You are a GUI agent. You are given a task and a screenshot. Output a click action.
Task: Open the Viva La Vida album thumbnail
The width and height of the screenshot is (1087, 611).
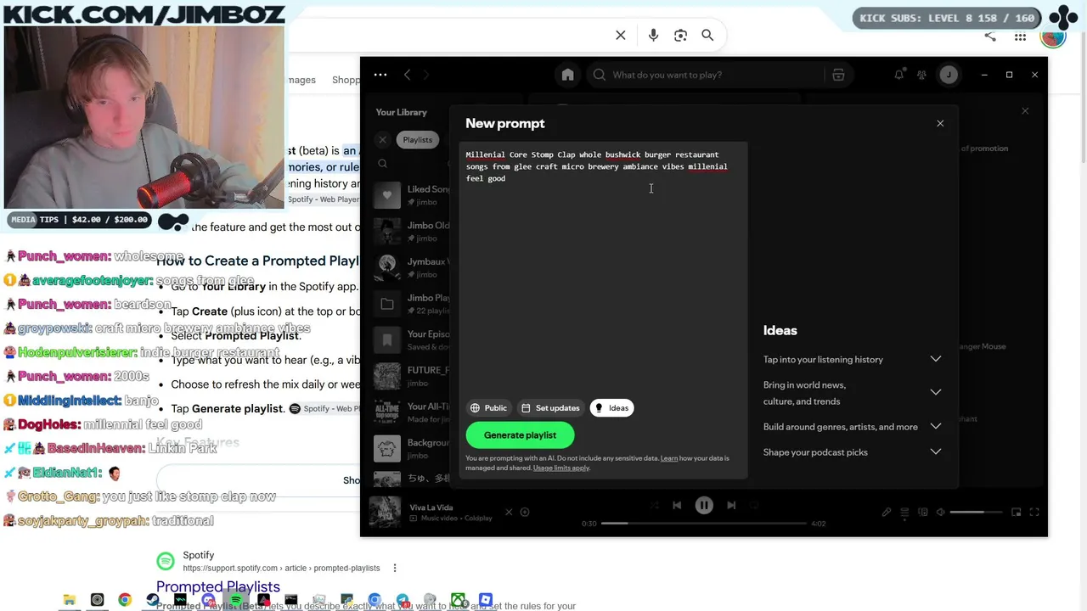(385, 512)
